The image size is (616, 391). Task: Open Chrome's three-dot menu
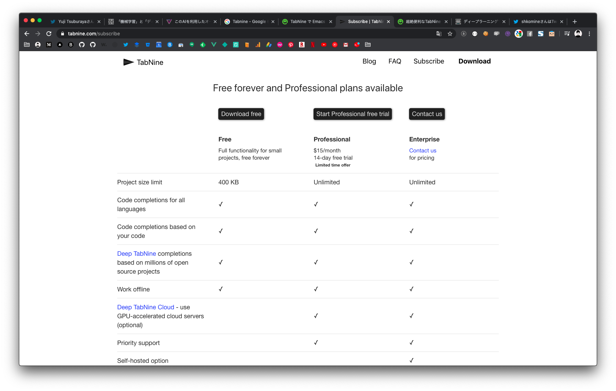(589, 34)
